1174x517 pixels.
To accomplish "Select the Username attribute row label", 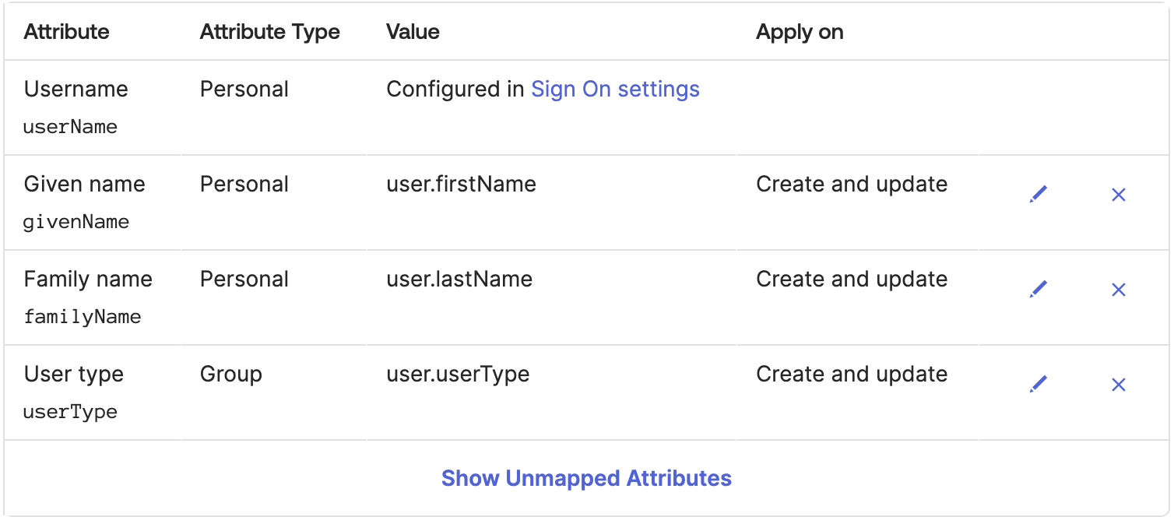I will pyautogui.click(x=76, y=90).
